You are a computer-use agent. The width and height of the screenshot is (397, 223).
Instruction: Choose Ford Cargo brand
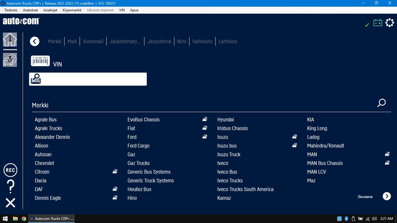[x=139, y=145]
